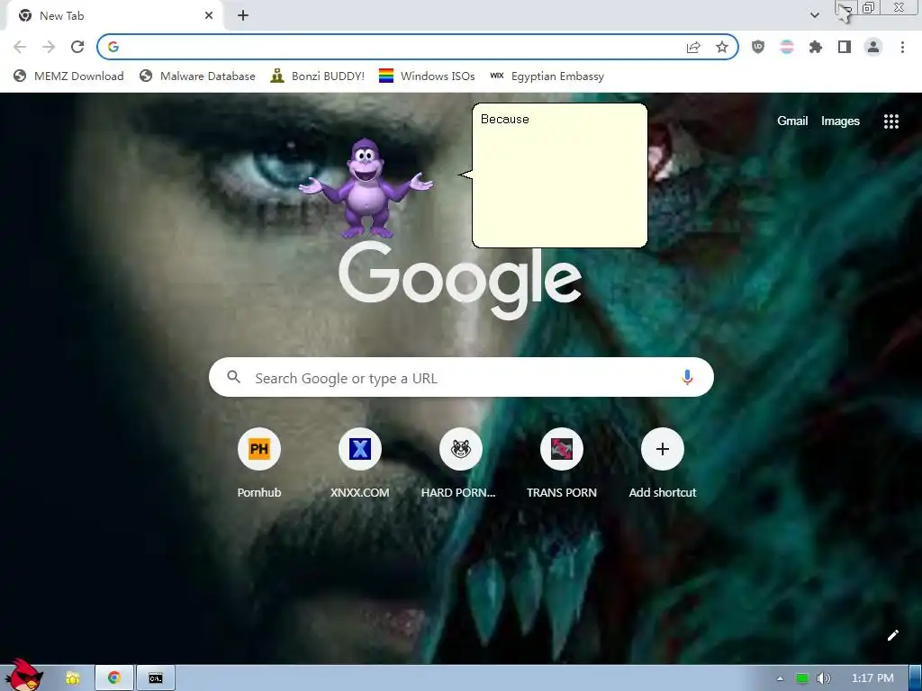Open the Malware Database bookmark
This screenshot has height=691, width=922.
click(197, 76)
